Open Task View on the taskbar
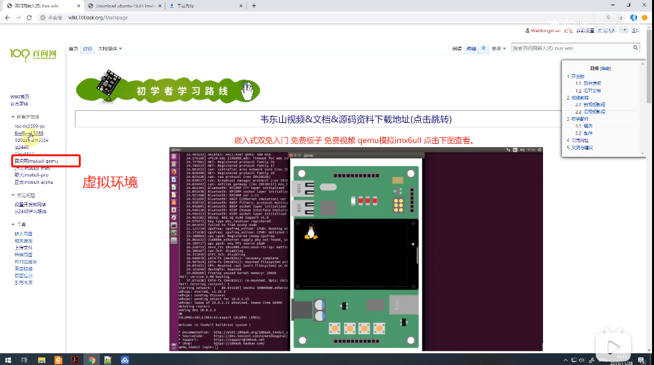Image resolution: width=654 pixels, height=365 pixels. coord(24,360)
